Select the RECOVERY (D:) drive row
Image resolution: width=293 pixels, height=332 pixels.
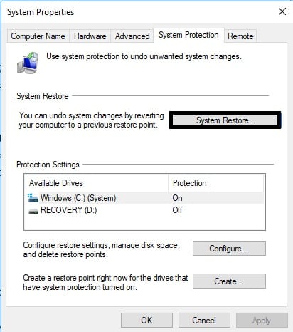(145, 210)
